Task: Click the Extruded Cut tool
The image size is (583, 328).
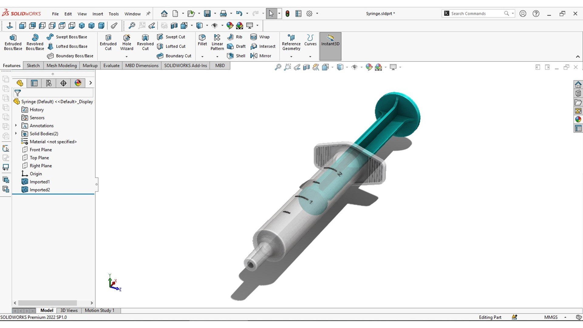Action: click(x=108, y=42)
